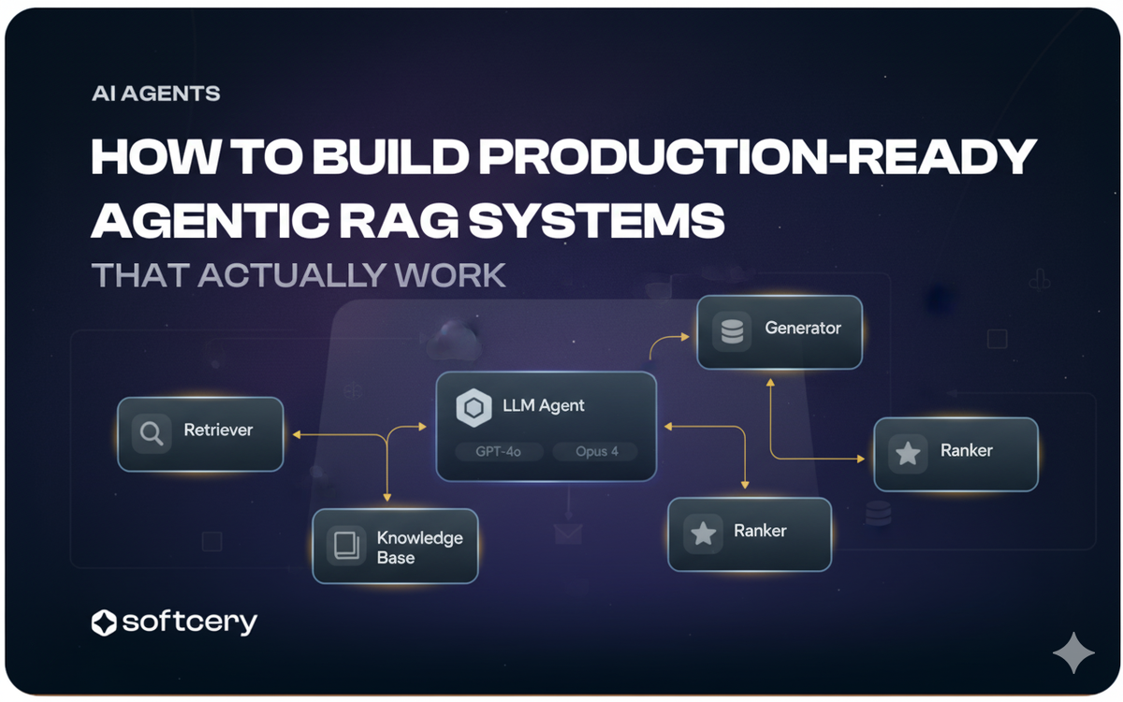Click the four-point sparkle watermark icon
Screen dimensions: 1123x702
1072,652
